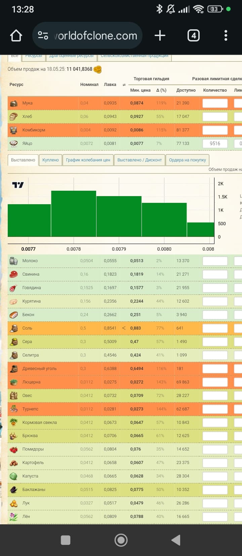
Task: Expand the Соль resource row
Action: click(27, 328)
